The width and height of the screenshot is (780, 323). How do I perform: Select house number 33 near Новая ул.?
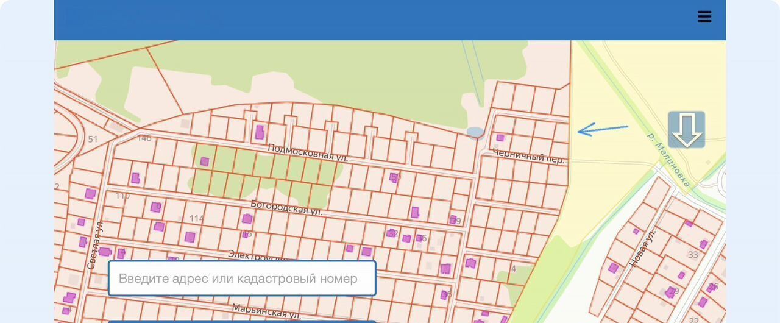(693, 254)
